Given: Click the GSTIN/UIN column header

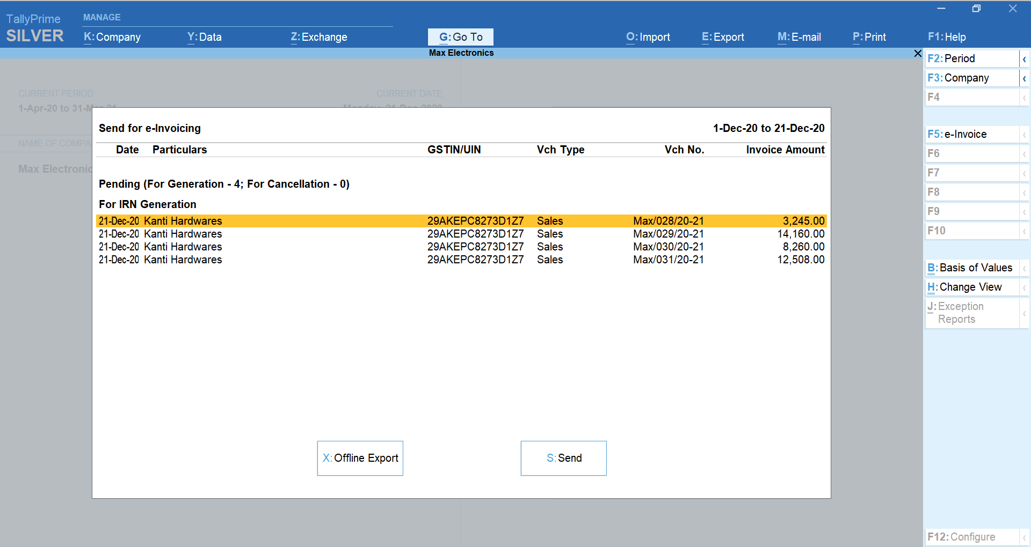Looking at the screenshot, I should (454, 150).
